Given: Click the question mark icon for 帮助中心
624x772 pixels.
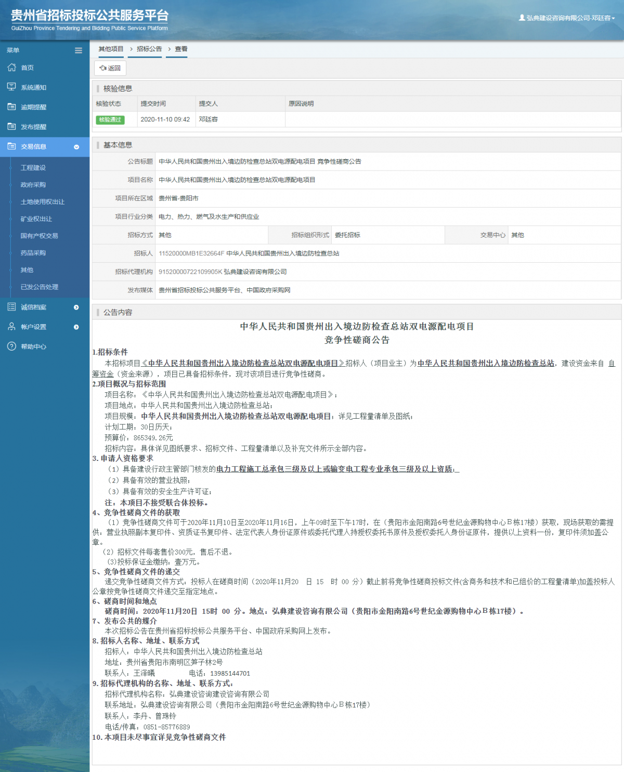Looking at the screenshot, I should coord(11,346).
